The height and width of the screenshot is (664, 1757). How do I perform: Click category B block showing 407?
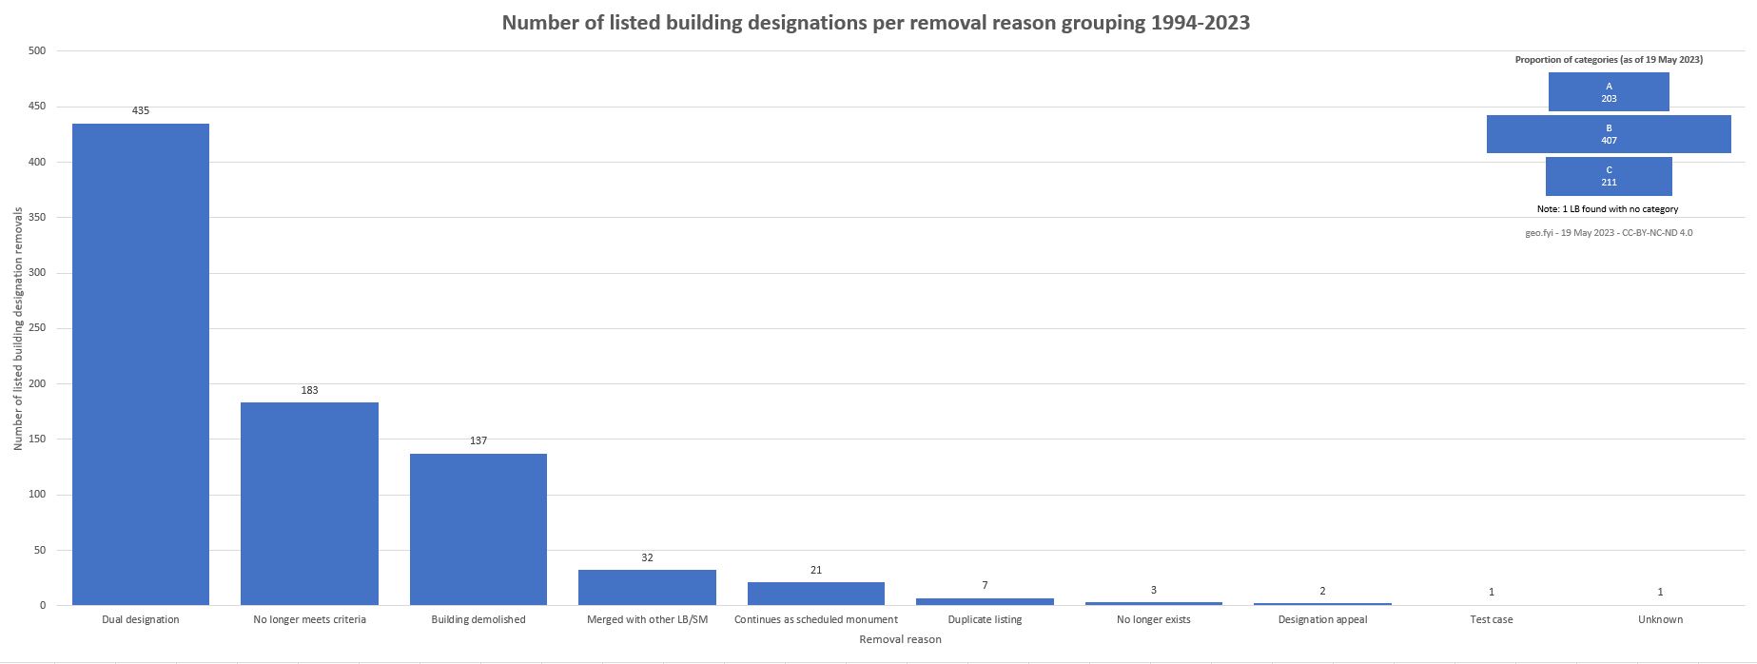click(x=1609, y=134)
